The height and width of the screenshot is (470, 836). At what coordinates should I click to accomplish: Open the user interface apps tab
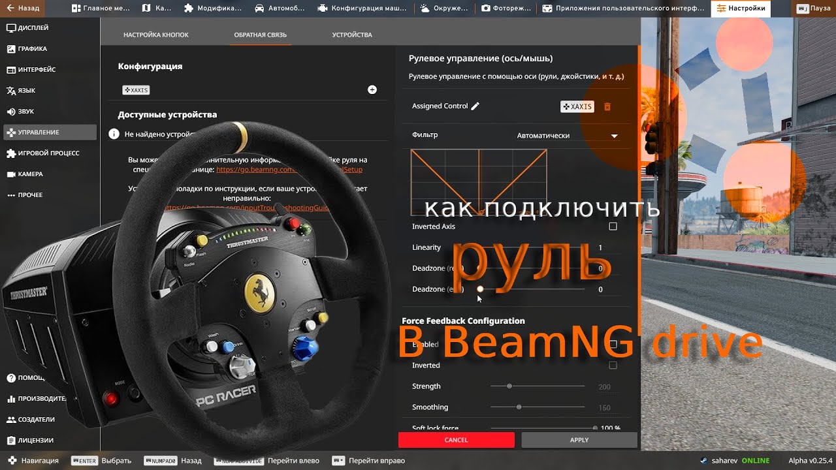tap(623, 8)
